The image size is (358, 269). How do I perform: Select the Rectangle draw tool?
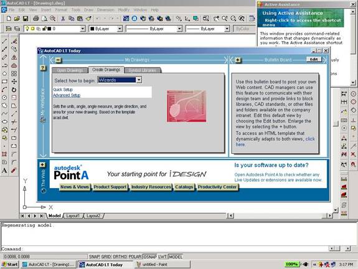4,82
